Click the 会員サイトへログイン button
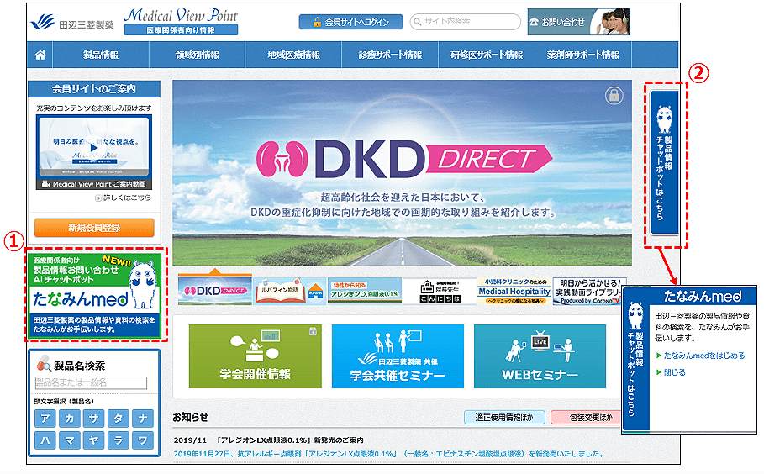Image resolution: width=764 pixels, height=474 pixels. (350, 22)
